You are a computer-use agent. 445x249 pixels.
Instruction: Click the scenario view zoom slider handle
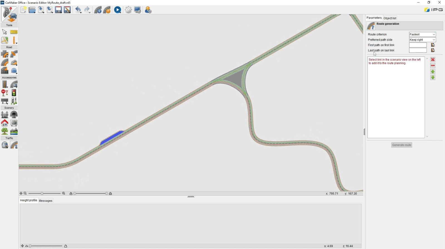(x=42, y=193)
